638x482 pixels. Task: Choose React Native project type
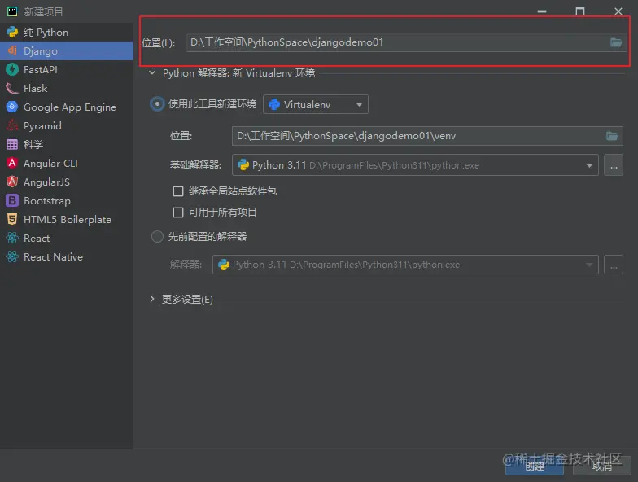tap(67, 257)
